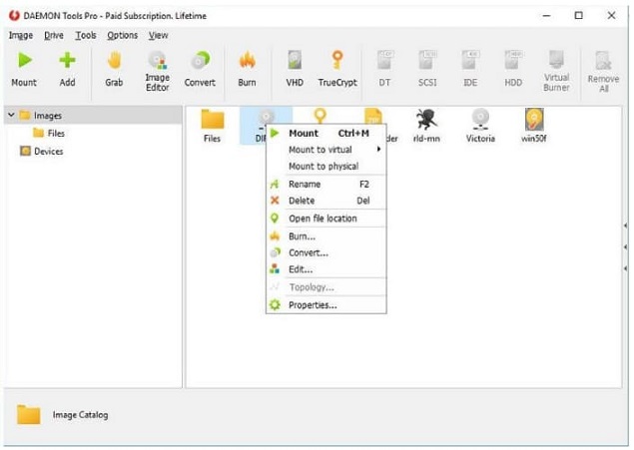This screenshot has width=634, height=450.
Task: Open the Grab disc tool
Action: pos(114,61)
